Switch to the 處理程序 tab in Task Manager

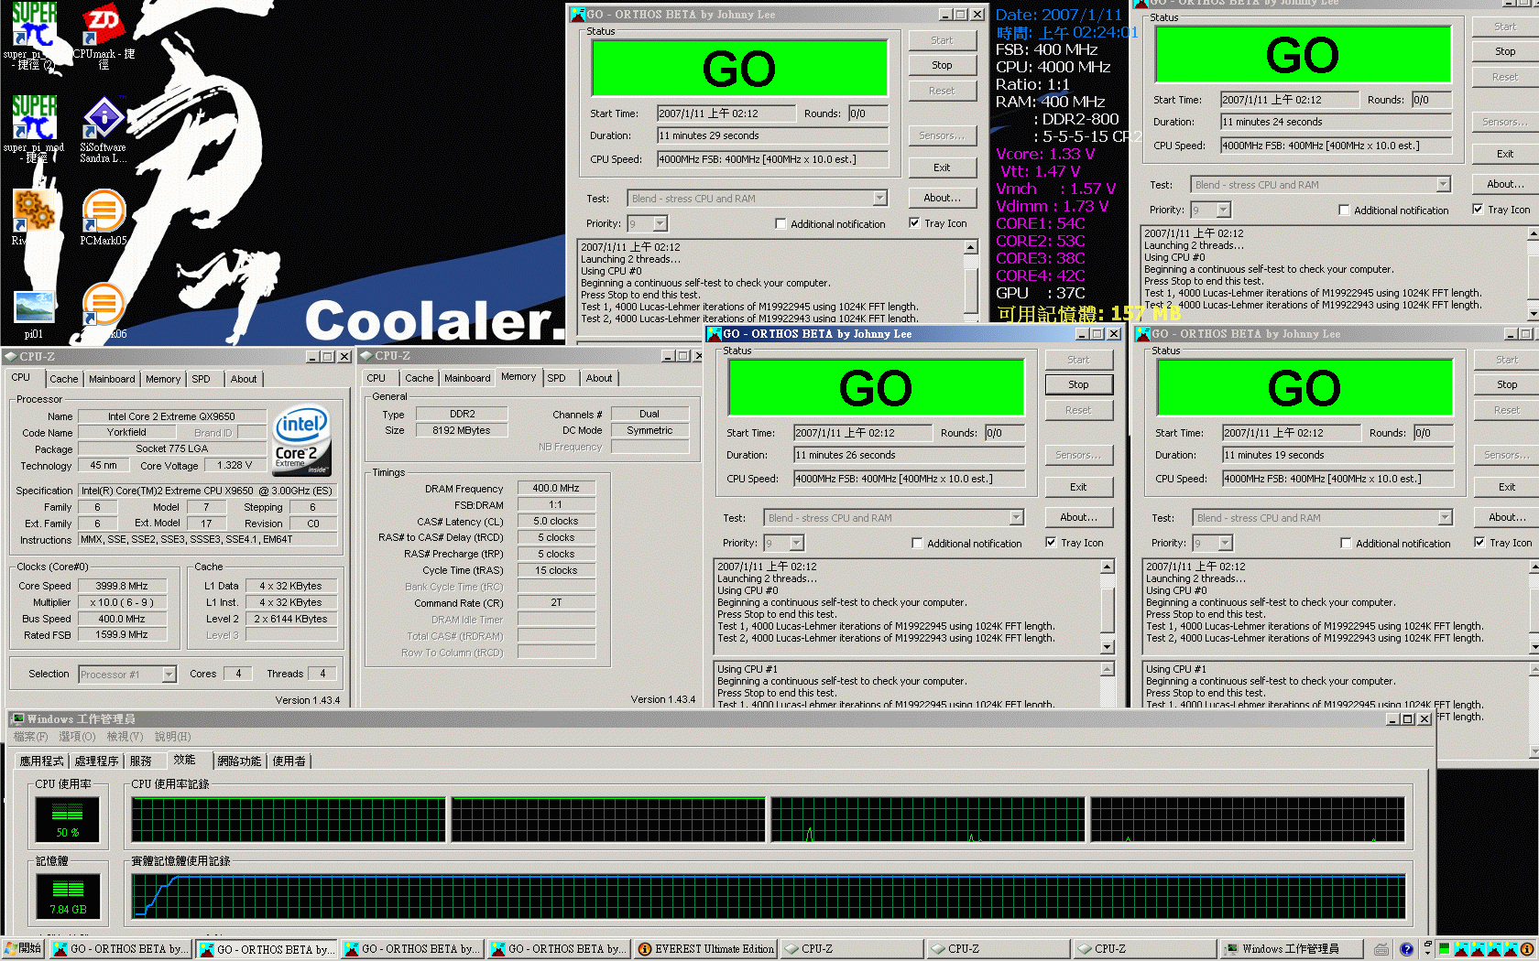(96, 761)
